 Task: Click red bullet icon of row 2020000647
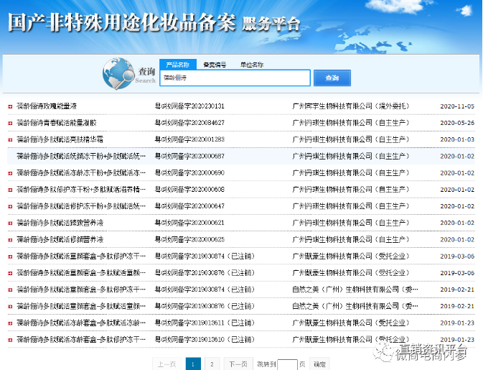(x=10, y=207)
